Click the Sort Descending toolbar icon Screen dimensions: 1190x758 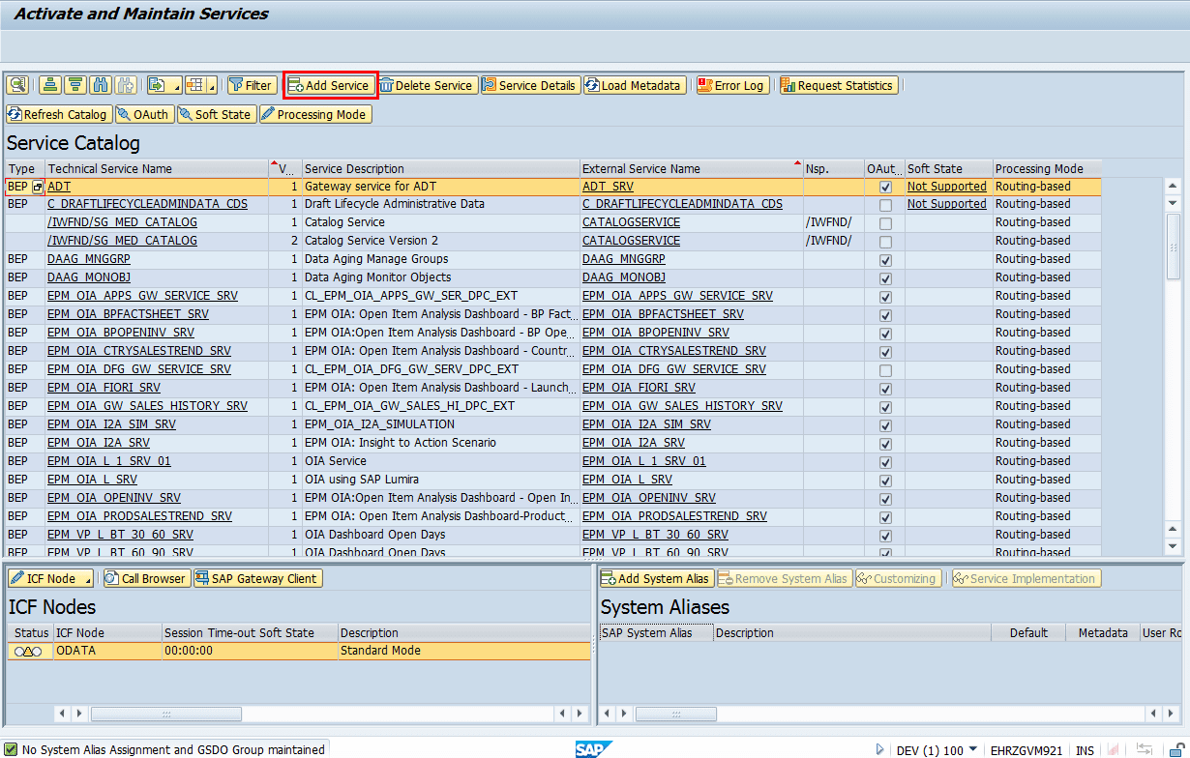pyautogui.click(x=75, y=85)
